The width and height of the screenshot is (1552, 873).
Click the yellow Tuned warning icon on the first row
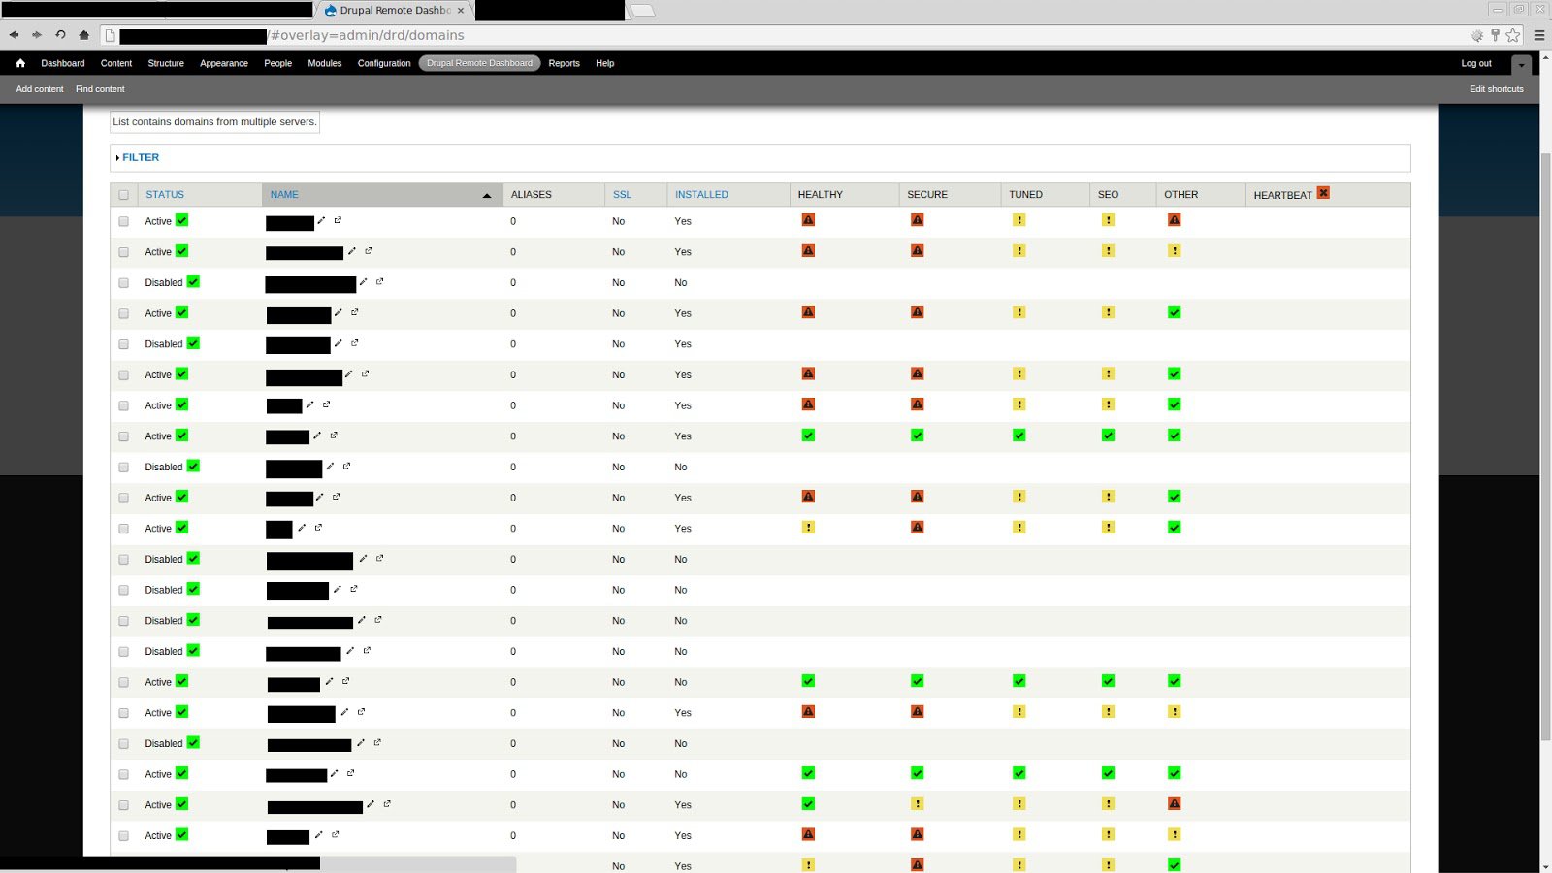click(1018, 220)
